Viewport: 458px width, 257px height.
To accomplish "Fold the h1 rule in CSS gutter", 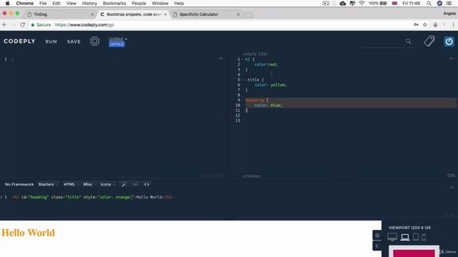I will point(243,59).
